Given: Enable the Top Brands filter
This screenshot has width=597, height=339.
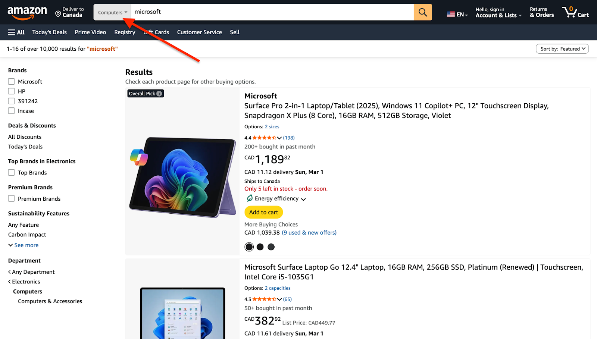Looking at the screenshot, I should (11, 172).
